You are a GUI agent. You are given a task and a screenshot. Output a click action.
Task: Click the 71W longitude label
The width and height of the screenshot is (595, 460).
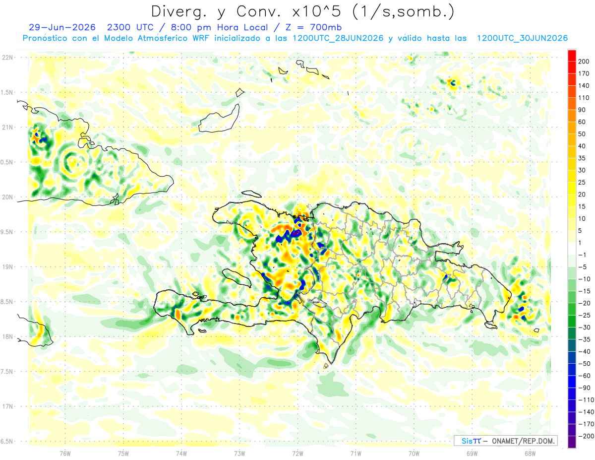[x=356, y=453]
